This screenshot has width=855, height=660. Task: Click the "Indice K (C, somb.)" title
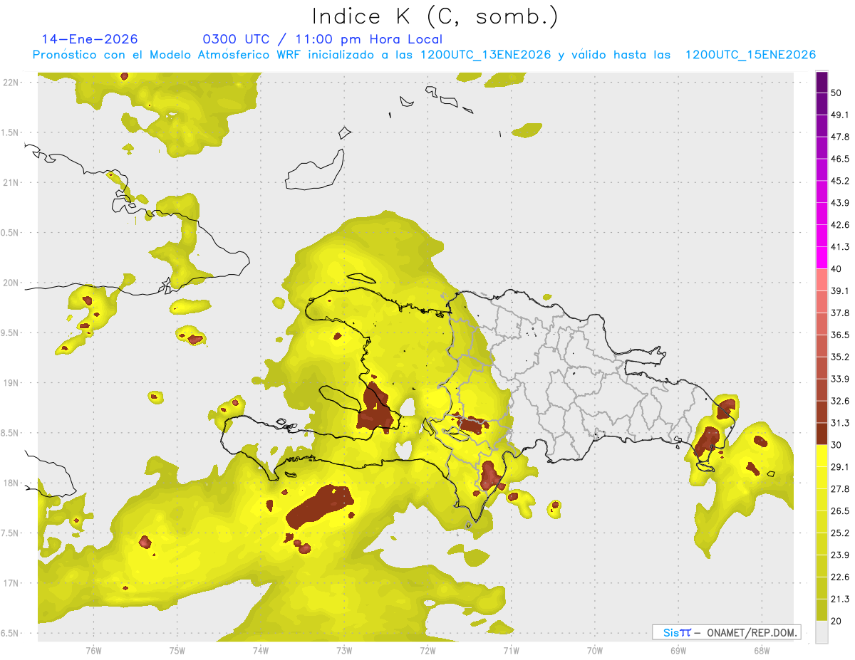pyautogui.click(x=435, y=16)
